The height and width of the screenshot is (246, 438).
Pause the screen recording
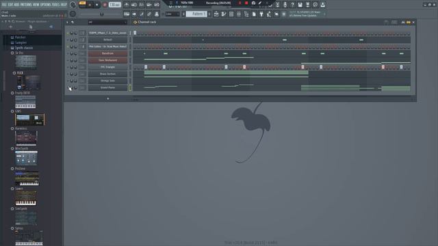click(240, 3)
